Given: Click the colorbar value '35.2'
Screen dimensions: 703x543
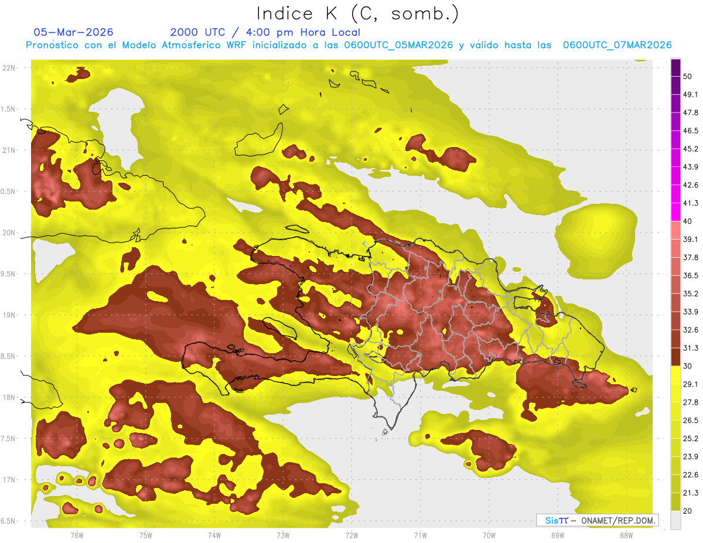Looking at the screenshot, I should tap(691, 293).
